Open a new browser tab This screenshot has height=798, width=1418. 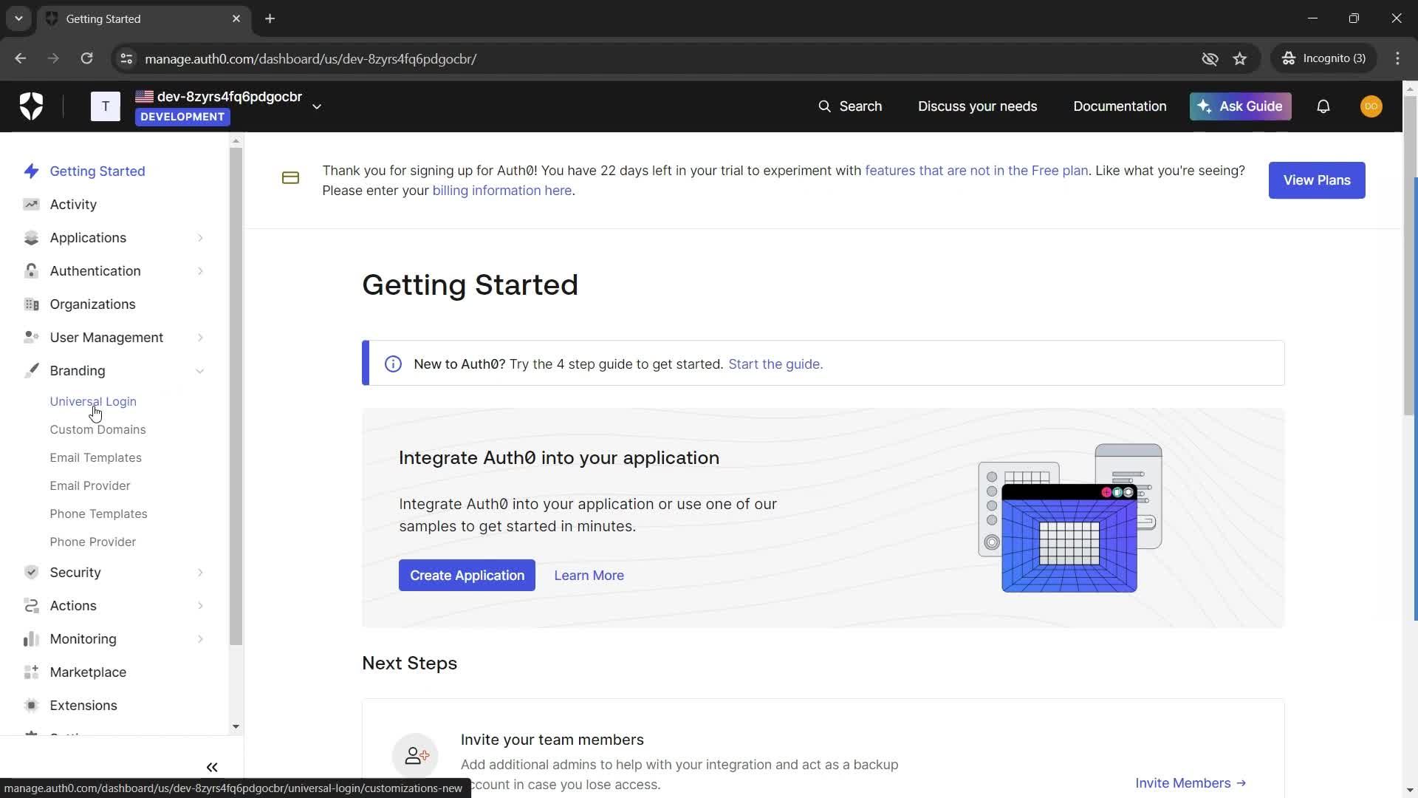click(x=270, y=18)
